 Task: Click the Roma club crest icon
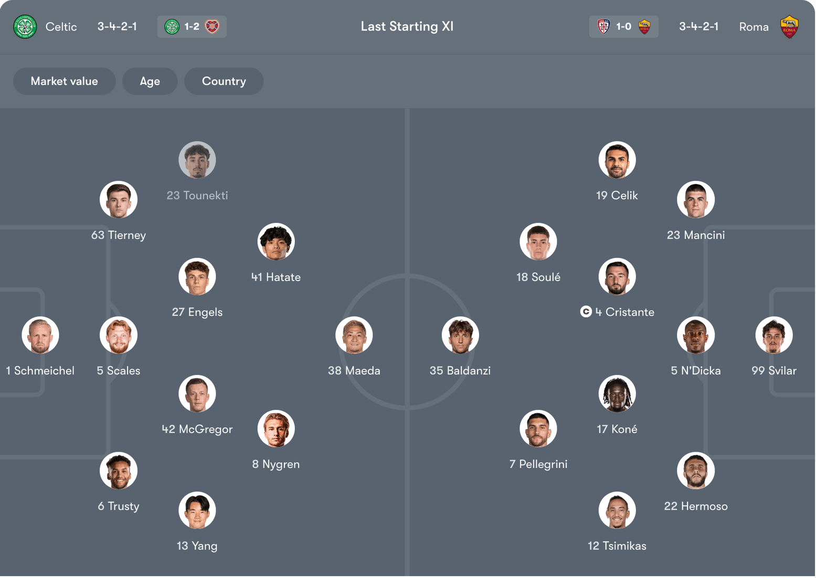789,27
